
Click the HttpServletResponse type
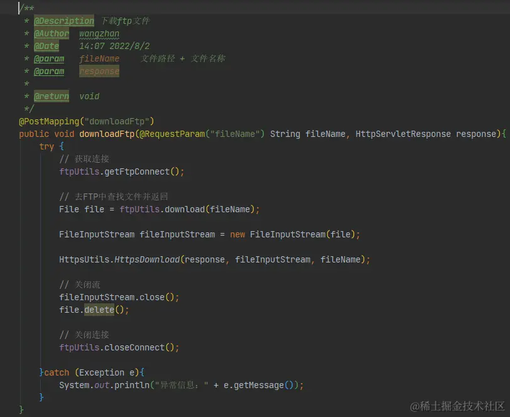[403, 134]
